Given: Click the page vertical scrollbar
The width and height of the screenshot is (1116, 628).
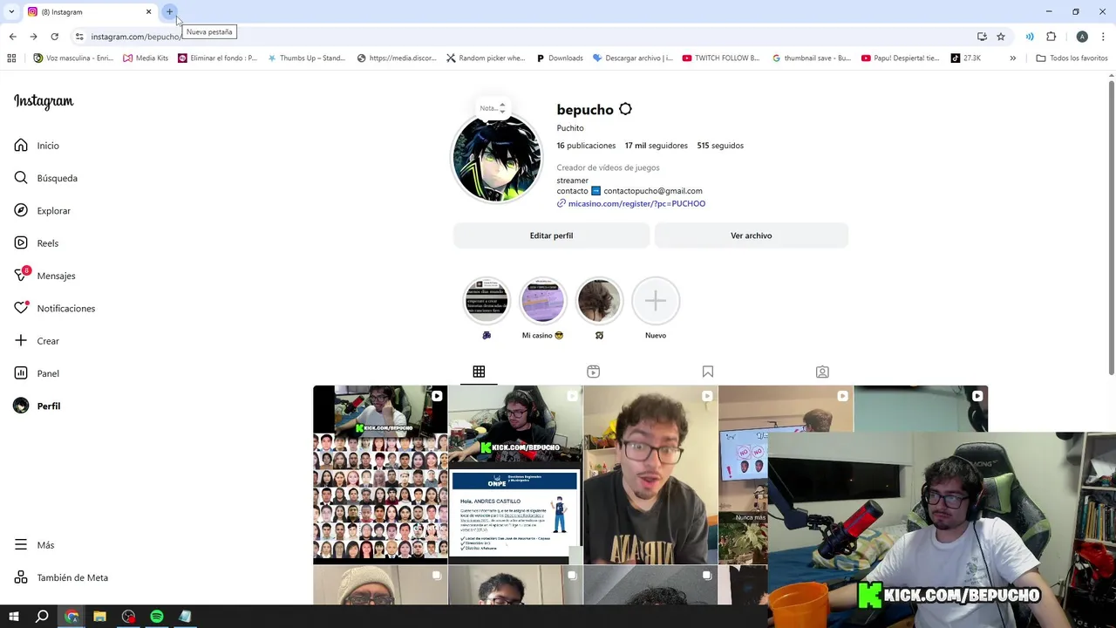Looking at the screenshot, I should [1111, 227].
